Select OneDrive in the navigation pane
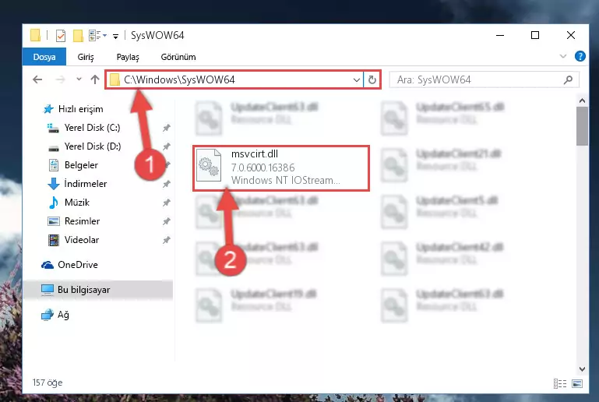The height and width of the screenshot is (402, 599). pos(69,265)
